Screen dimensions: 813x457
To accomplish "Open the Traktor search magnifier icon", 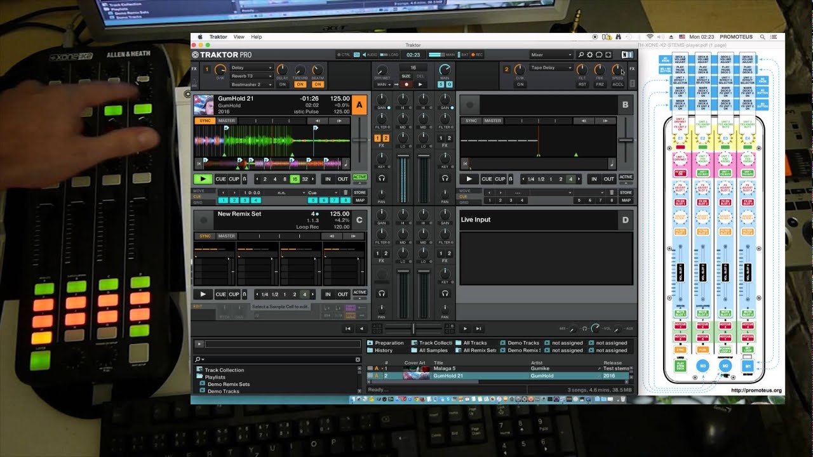I will [582, 55].
